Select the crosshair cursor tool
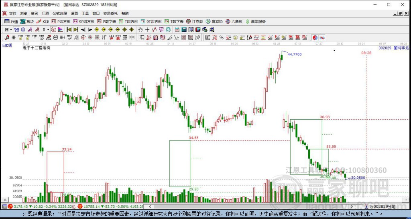The width and height of the screenshot is (411, 219). click(x=147, y=30)
